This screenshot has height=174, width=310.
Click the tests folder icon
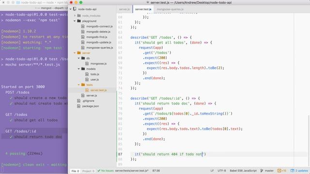click(x=83, y=85)
